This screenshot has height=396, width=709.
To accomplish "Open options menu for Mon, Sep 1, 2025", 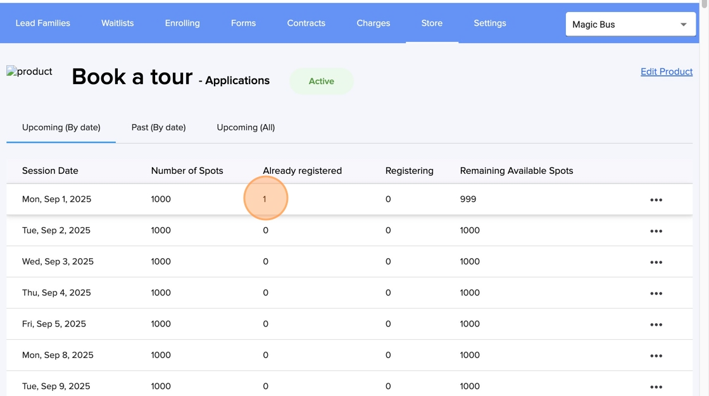I will point(656,200).
